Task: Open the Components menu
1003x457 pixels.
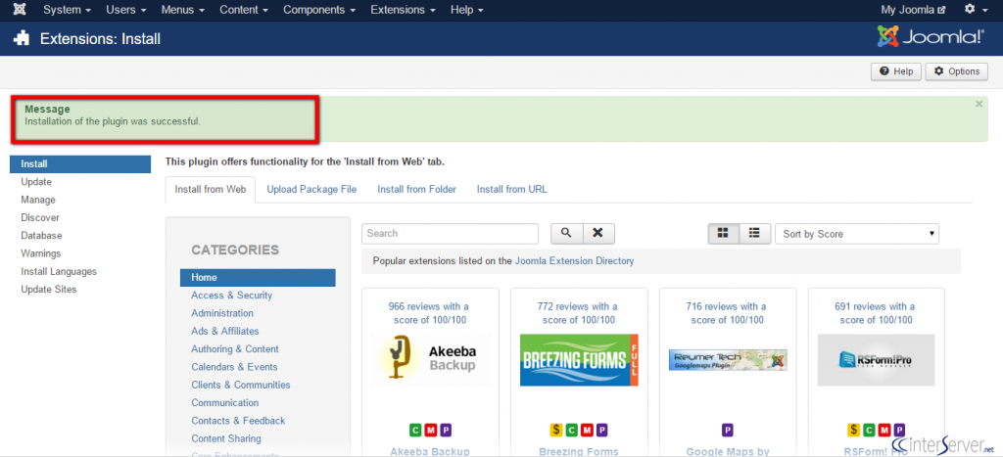Action: 319,10
